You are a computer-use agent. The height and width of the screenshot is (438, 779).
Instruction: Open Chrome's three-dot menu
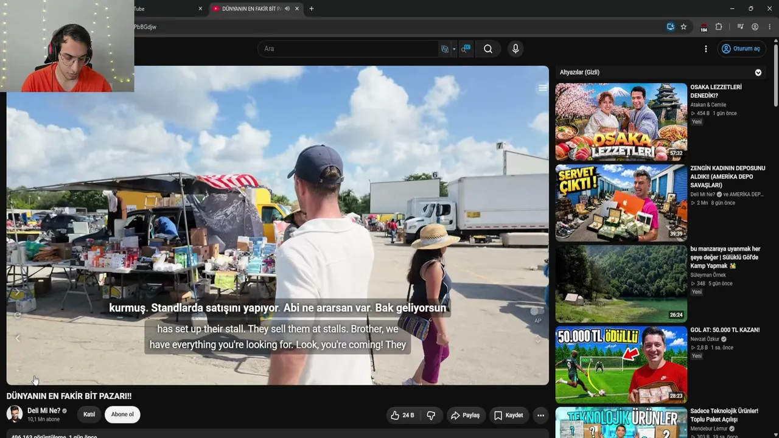pos(770,27)
